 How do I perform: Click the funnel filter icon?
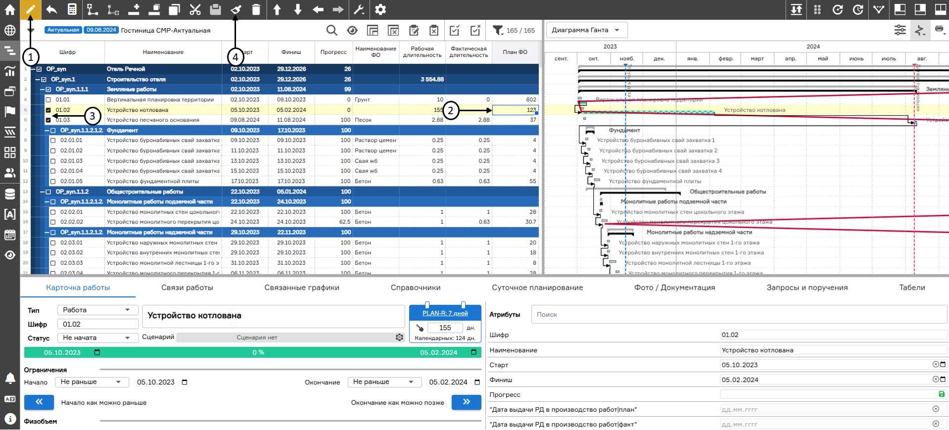tap(498, 31)
